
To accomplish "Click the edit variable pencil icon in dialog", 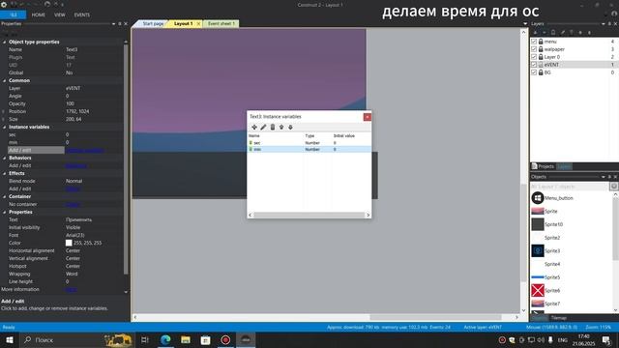I will [x=263, y=127].
